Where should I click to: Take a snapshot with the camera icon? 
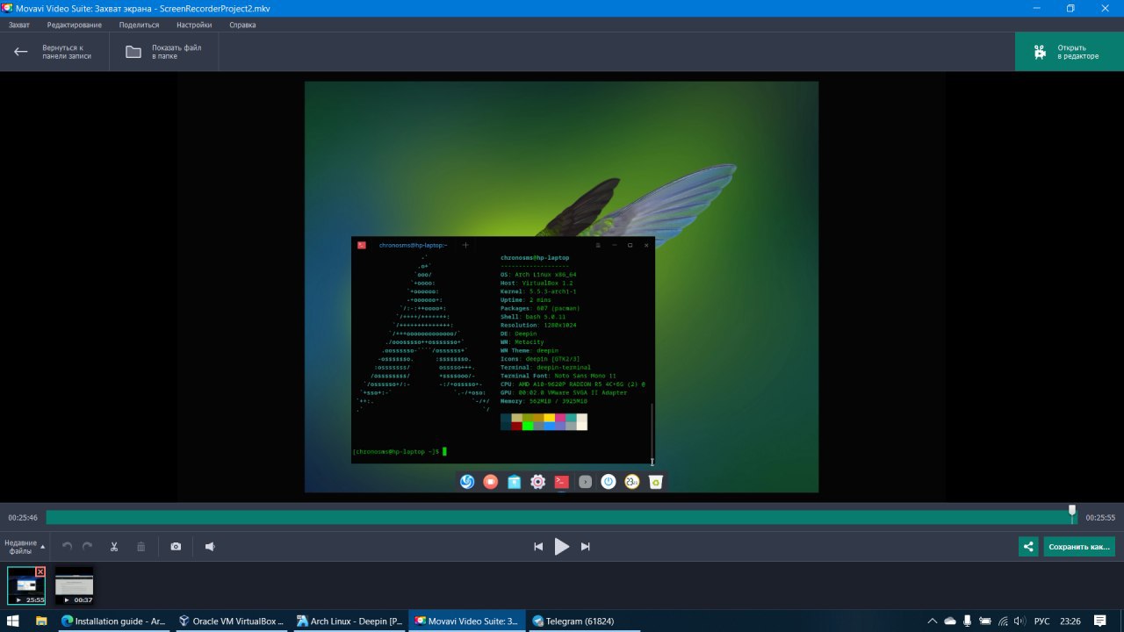pos(176,547)
